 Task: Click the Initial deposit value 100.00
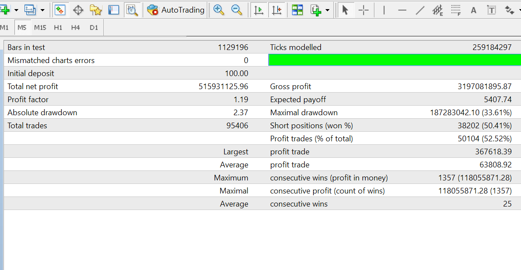237,73
